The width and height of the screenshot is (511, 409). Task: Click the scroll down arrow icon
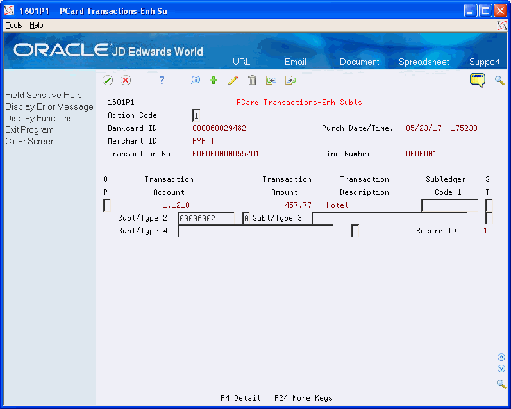[x=501, y=369]
